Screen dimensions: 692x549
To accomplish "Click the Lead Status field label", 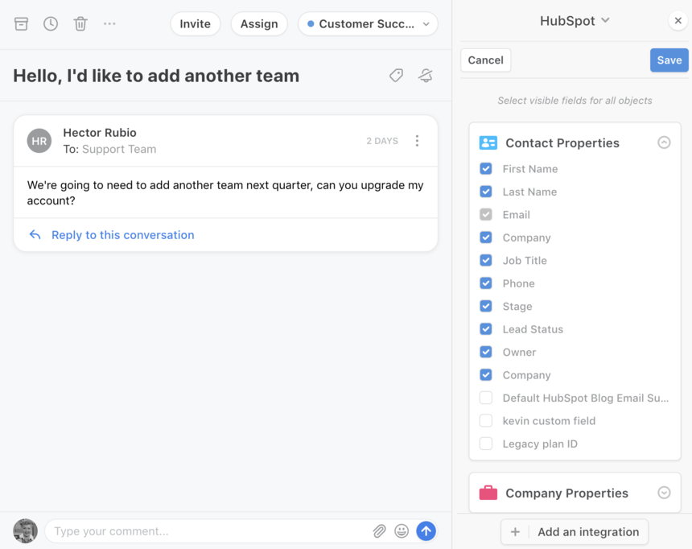I will click(533, 329).
